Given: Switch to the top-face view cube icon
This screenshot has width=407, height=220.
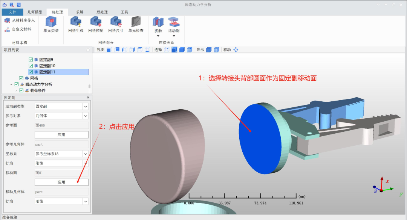Looking at the screenshot, I should pyautogui.click(x=140, y=50).
